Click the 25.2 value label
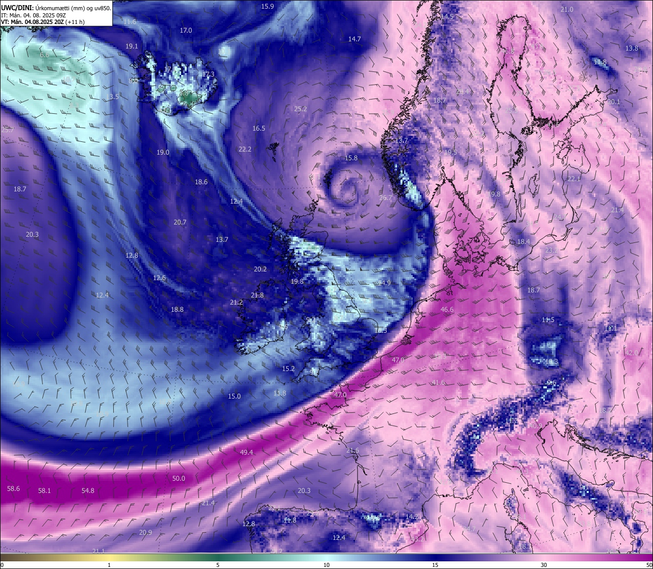This screenshot has width=653, height=569. tap(300, 109)
